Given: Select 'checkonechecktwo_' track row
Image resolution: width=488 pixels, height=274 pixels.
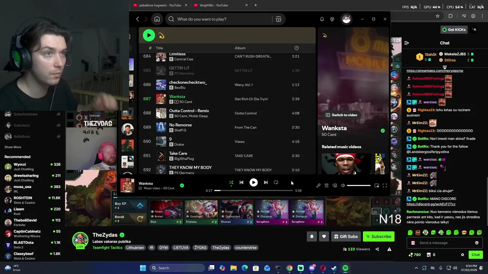Looking at the screenshot, I should pos(227,84).
